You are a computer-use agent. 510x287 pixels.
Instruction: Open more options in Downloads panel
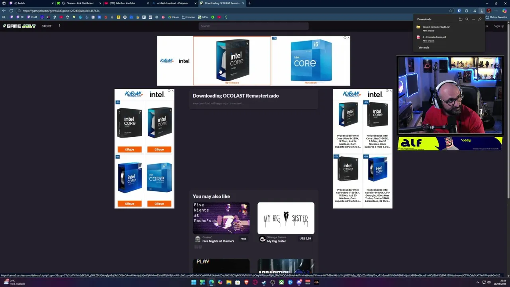(x=473, y=19)
